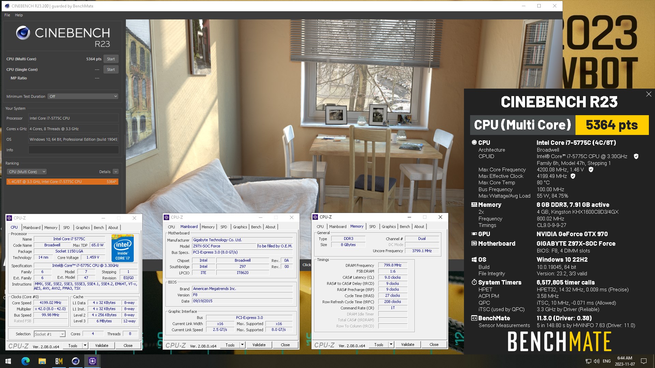Open About tab in right CPU-Z window

(419, 227)
